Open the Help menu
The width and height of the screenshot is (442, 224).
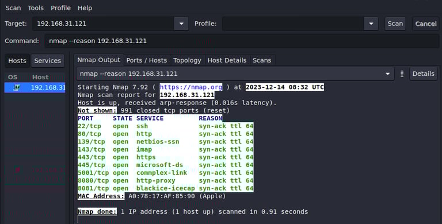pos(85,8)
